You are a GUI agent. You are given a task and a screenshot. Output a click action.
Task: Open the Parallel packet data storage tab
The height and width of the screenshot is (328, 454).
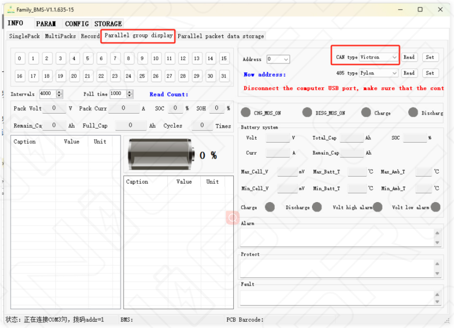[x=221, y=36]
